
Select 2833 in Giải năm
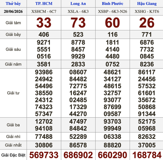click(x=78, y=64)
